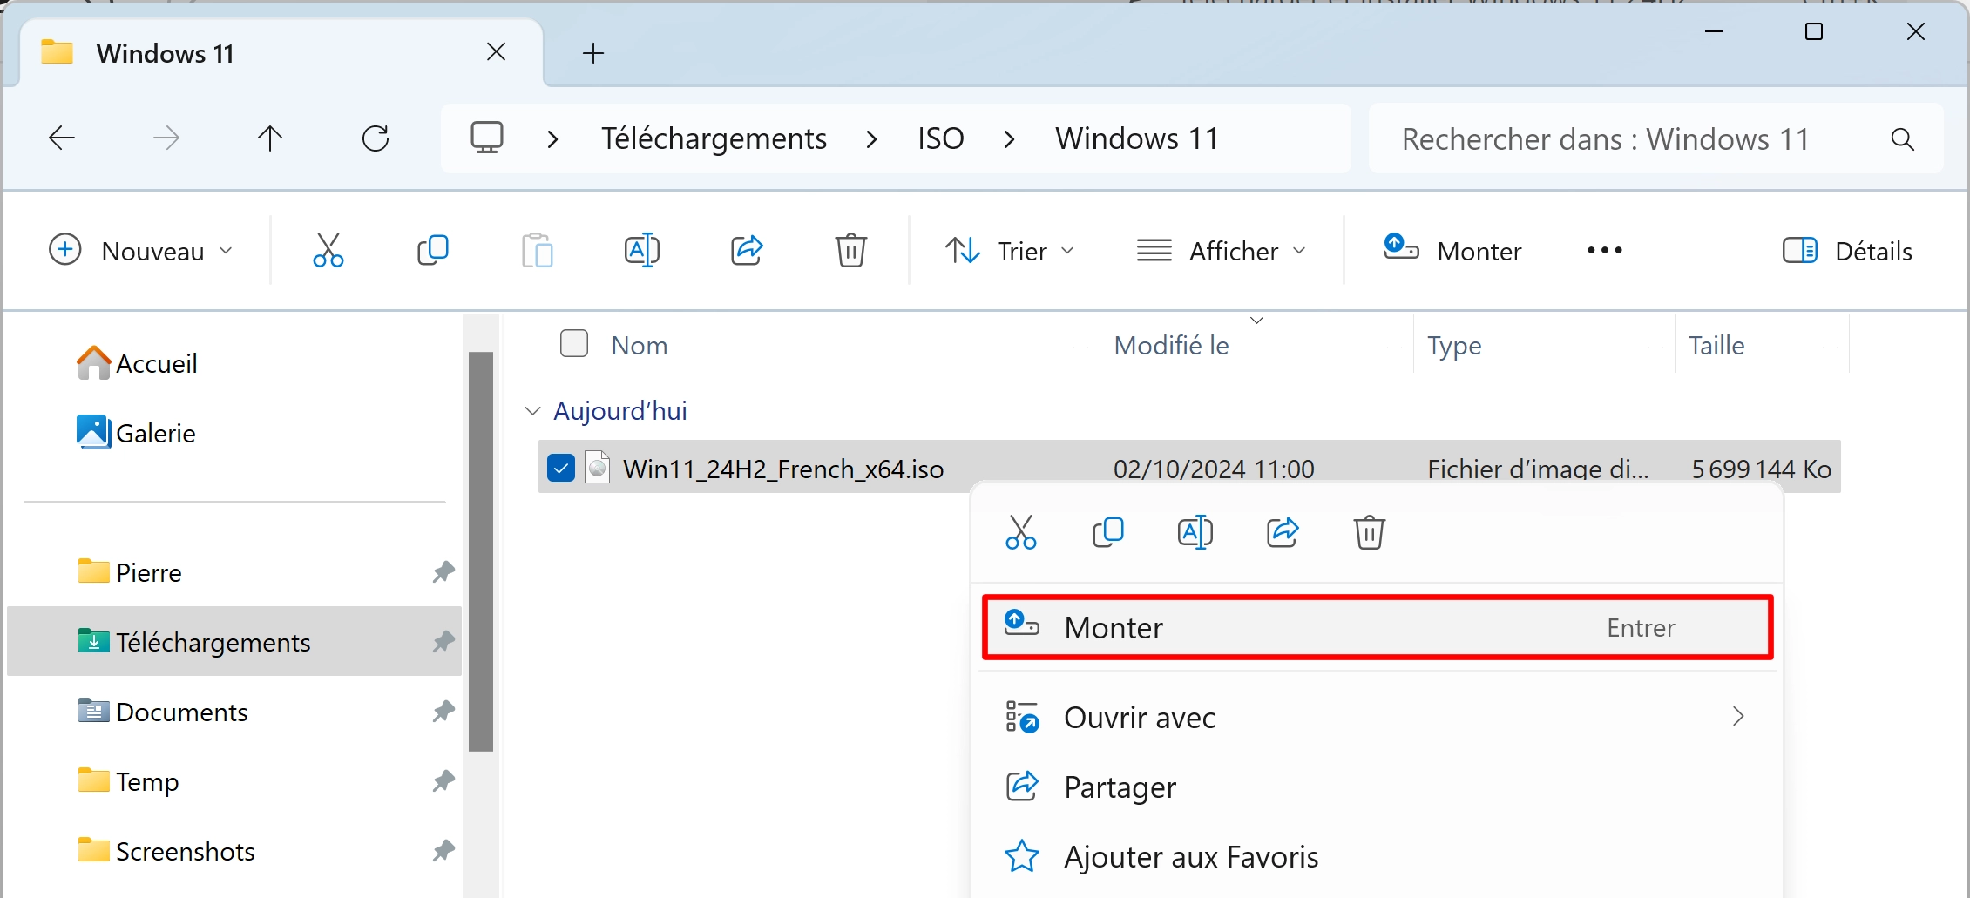Viewport: 1970px width, 898px height.
Task: Toggle the Détails pane
Action: coord(1847,251)
